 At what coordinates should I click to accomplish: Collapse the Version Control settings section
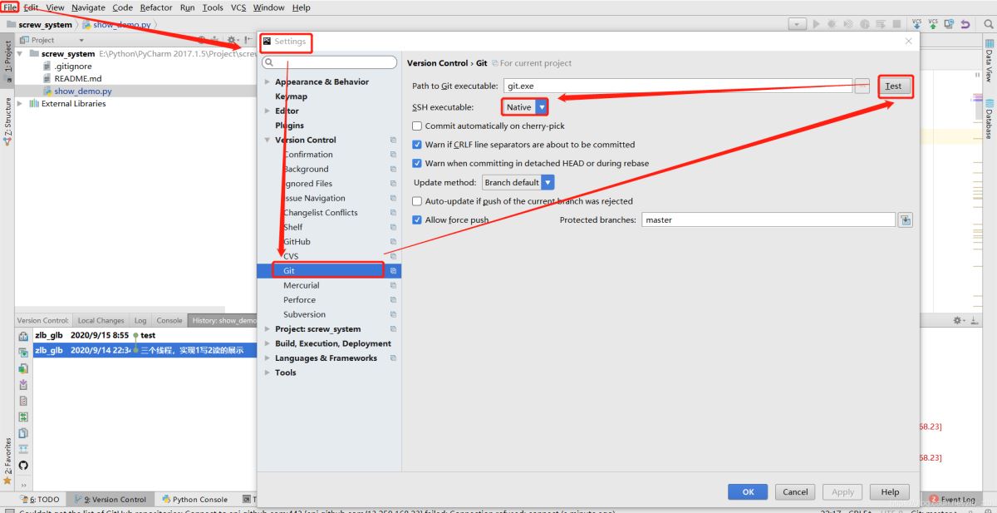click(x=268, y=140)
